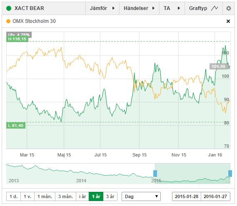Click the Nov 15 axis label
The image size is (237, 206).
click(179, 155)
